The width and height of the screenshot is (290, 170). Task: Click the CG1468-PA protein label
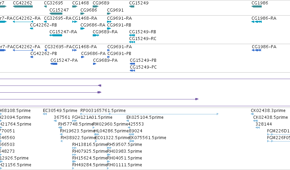point(85,47)
